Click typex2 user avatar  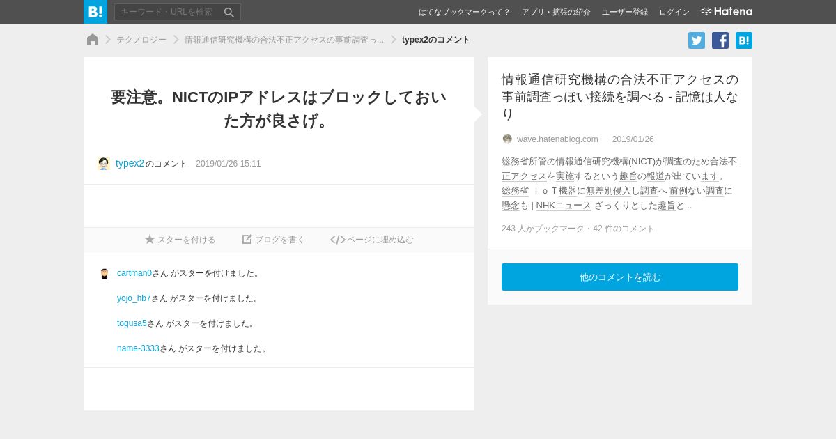[104, 164]
